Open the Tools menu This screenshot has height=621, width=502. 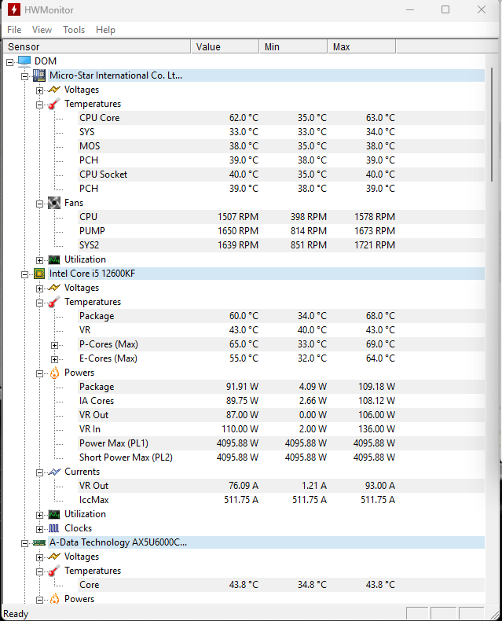pyautogui.click(x=74, y=30)
